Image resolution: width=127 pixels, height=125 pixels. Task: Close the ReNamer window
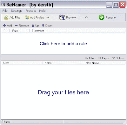click(x=123, y=5)
